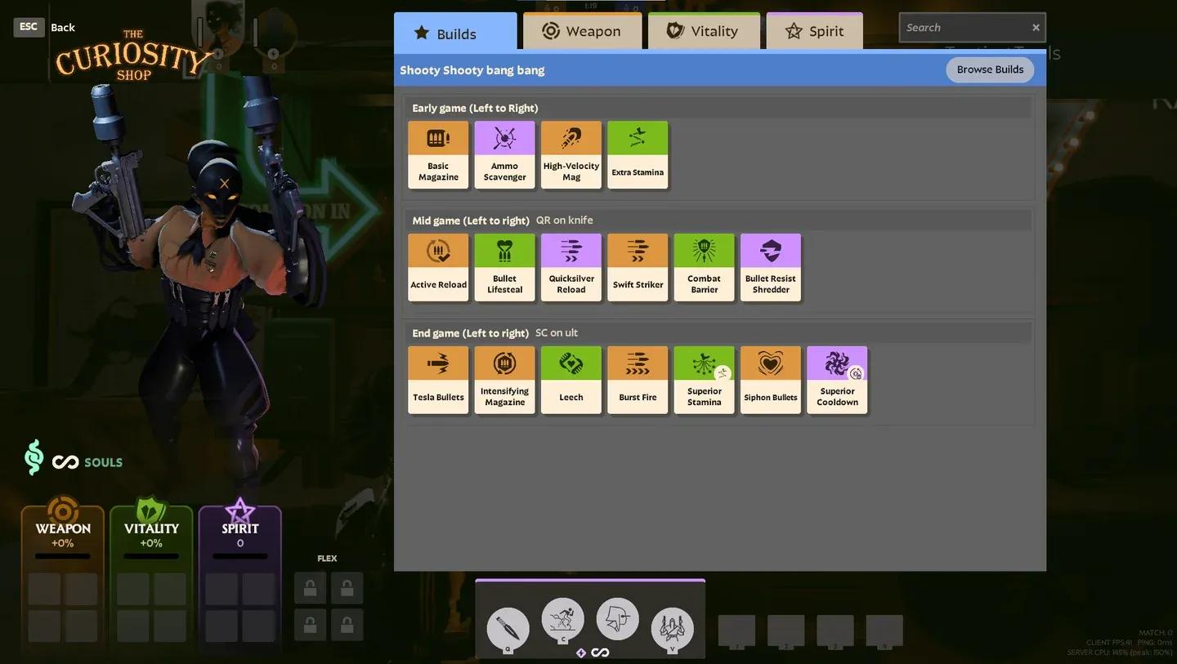
Task: Select the Swift Striker item
Action: 638,268
